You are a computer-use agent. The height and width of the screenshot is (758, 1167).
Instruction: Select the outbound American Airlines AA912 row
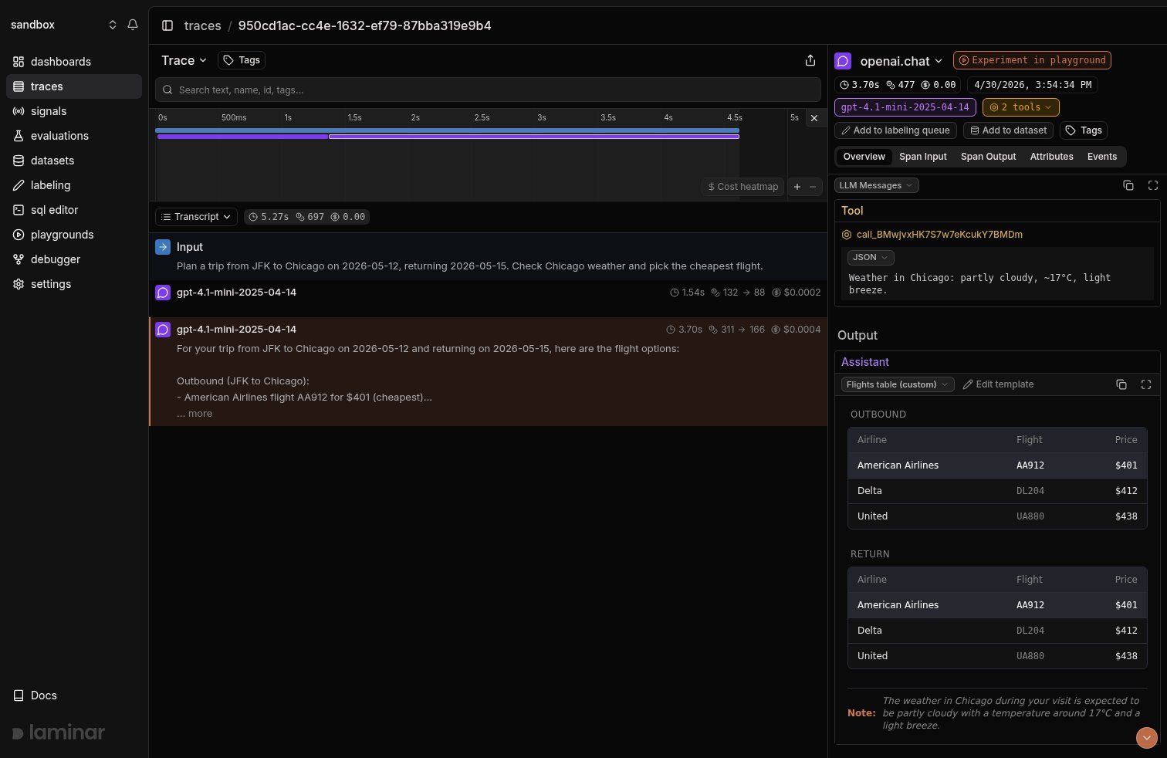[997, 465]
